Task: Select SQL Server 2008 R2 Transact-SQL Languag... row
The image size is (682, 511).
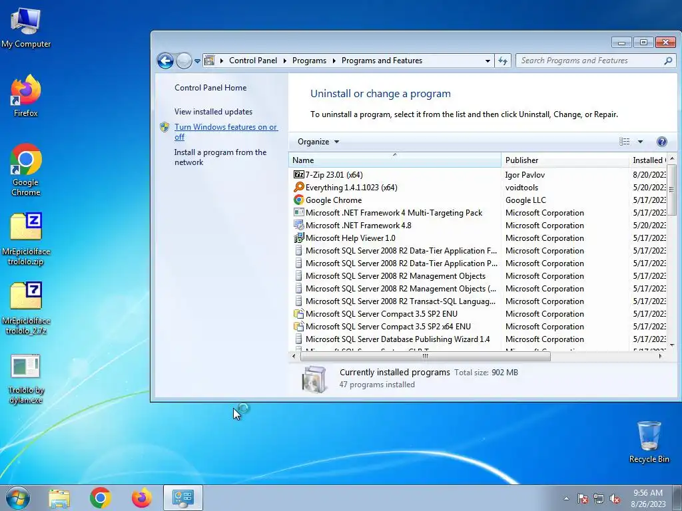Action: (478, 301)
